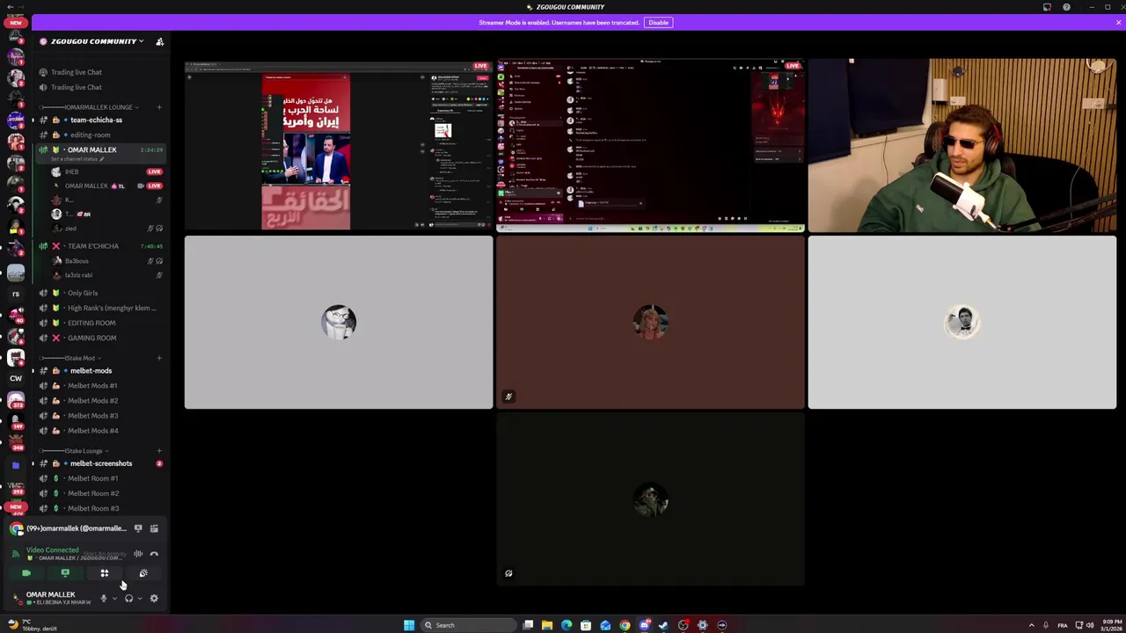
Task: Open taskbar clock showing 9:09 PM
Action: pos(1111,625)
